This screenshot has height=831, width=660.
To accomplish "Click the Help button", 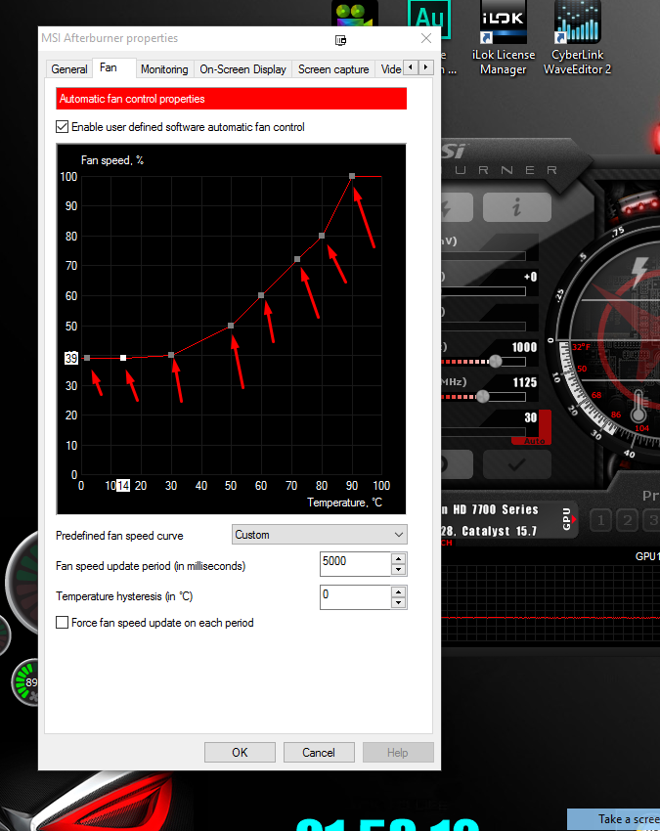I will click(398, 752).
